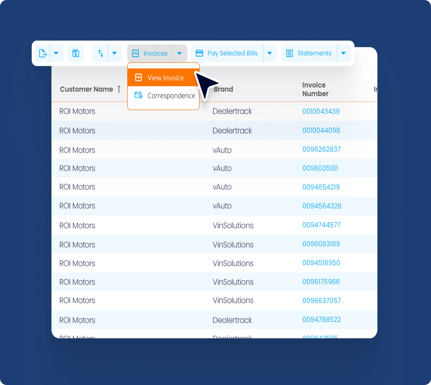This screenshot has width=431, height=385.
Task: Choose Correspondence from the Invoices menu
Action: tap(171, 96)
